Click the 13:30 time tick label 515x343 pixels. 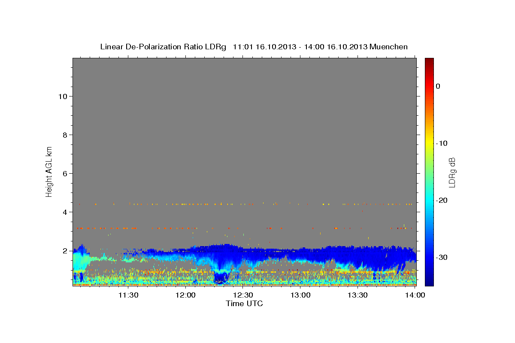click(x=357, y=295)
